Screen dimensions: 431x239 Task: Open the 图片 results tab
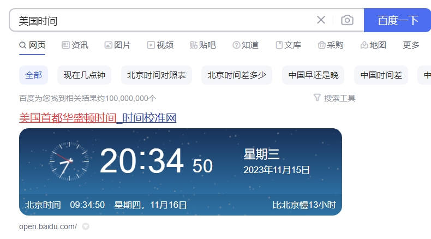(117, 45)
